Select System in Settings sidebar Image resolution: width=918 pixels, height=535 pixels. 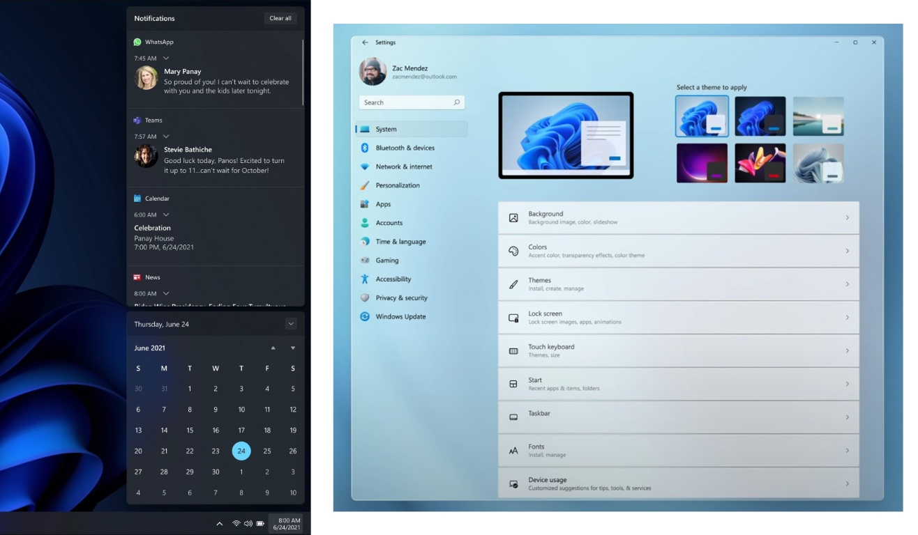(412, 129)
